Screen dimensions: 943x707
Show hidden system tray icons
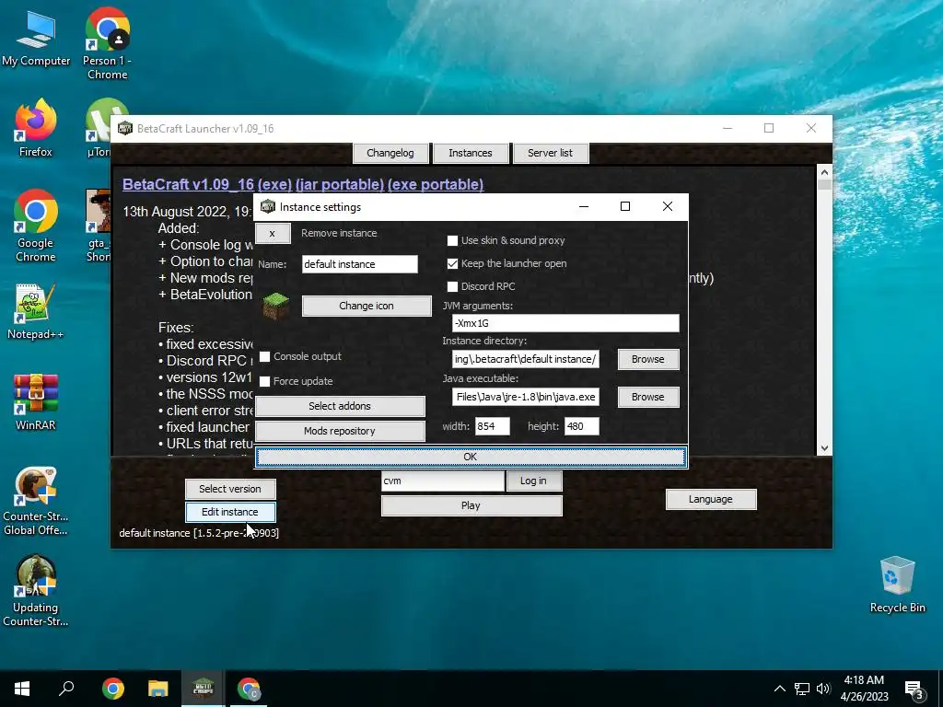click(x=779, y=689)
